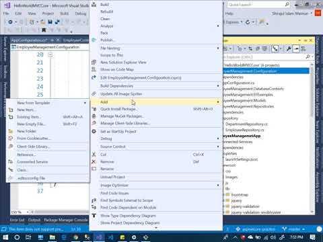Click the .editorconfig File icon
Viewport: 323px width, 242px height.
(x=11, y=178)
